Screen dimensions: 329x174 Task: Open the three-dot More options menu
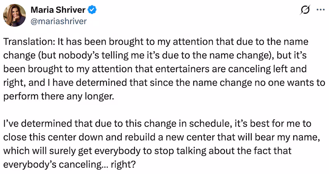[319, 10]
